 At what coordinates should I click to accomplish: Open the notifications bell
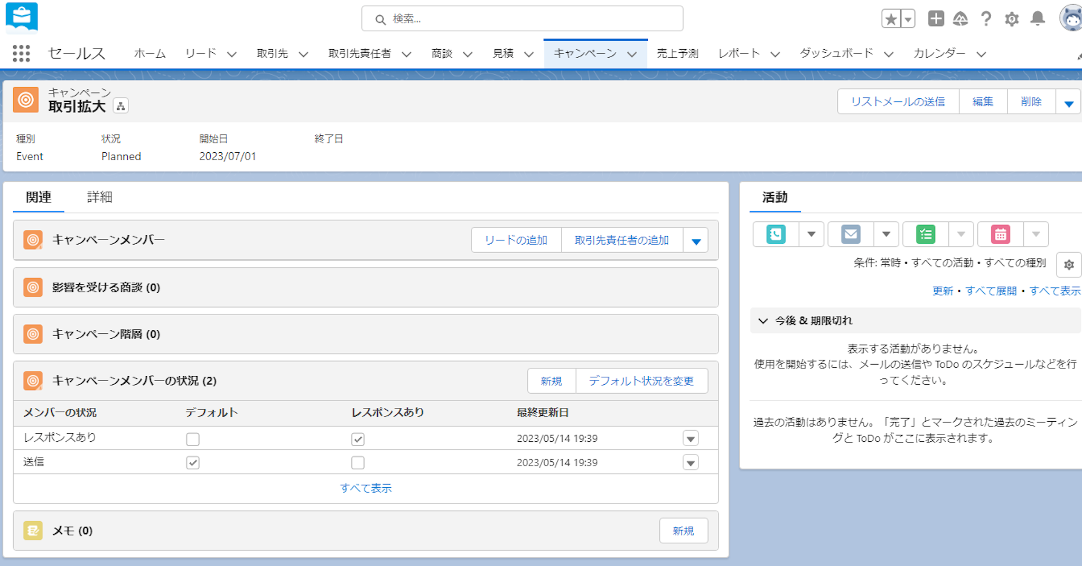coord(1038,19)
